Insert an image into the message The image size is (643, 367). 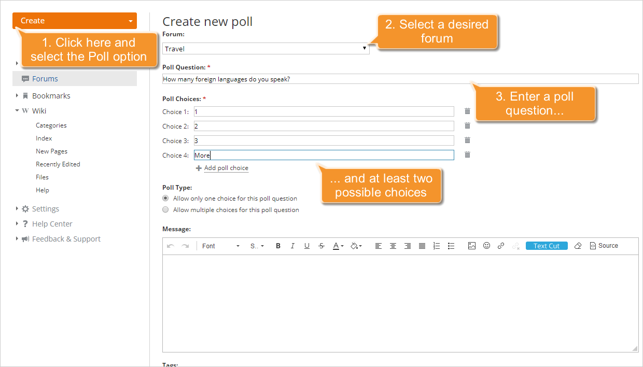pyautogui.click(x=472, y=245)
